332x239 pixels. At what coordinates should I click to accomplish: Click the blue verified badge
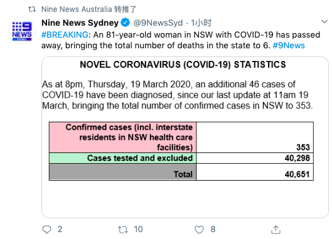coord(126,23)
